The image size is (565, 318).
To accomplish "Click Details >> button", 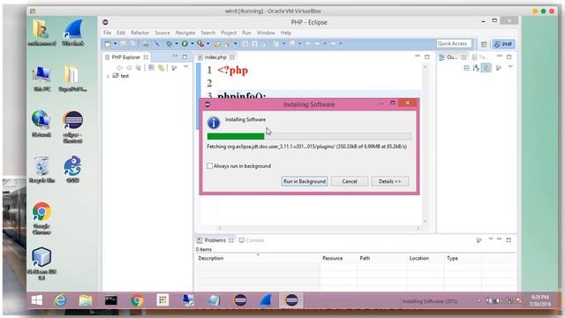I will (x=390, y=181).
